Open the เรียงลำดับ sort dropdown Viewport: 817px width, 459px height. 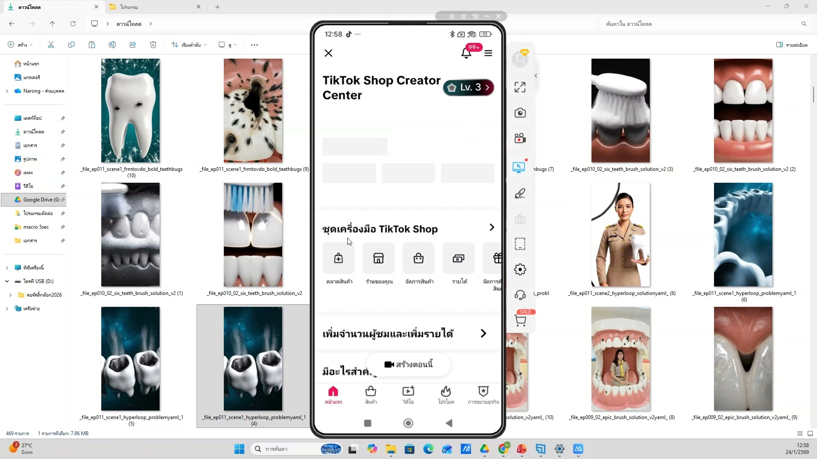click(x=189, y=45)
